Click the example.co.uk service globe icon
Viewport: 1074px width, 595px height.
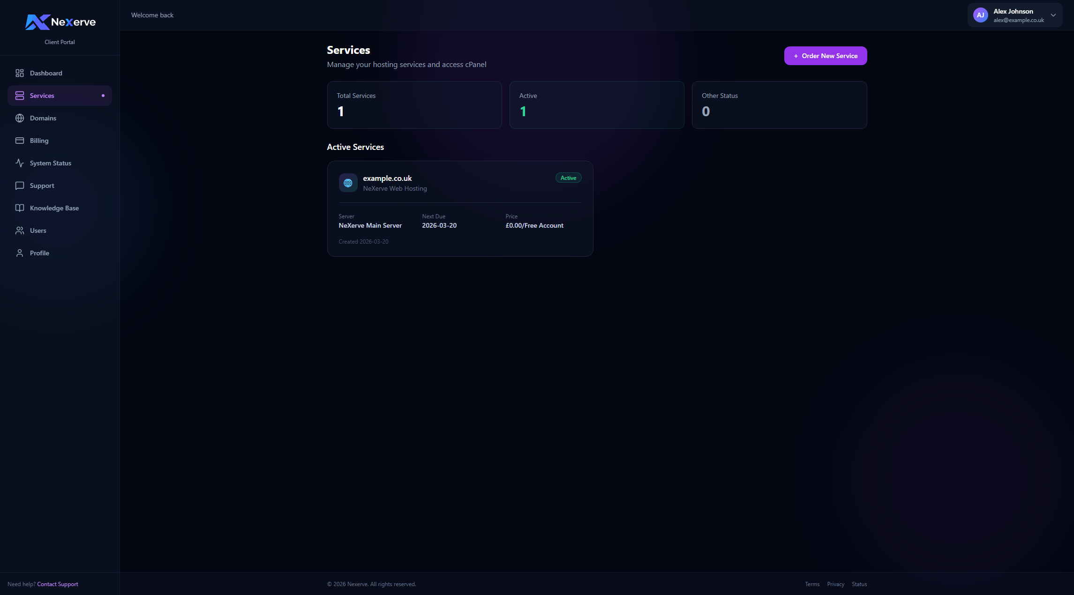[348, 183]
